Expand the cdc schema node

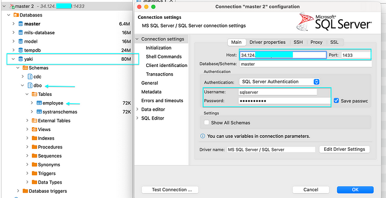click(23, 77)
